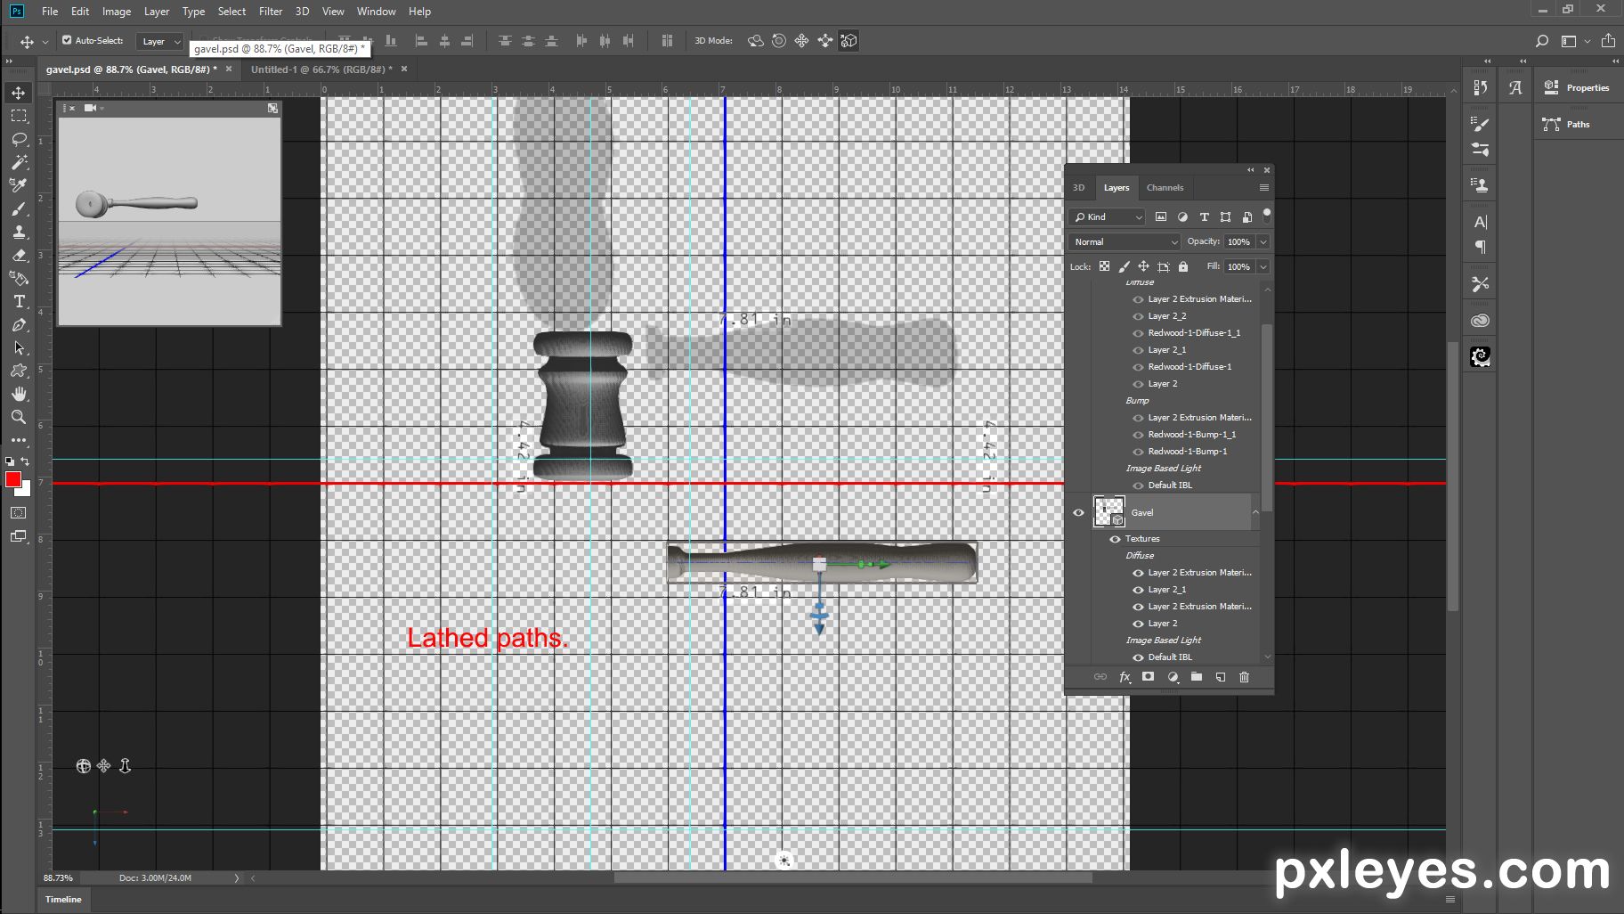1624x914 pixels.
Task: Select the Horizontal Type tool
Action: (19, 301)
